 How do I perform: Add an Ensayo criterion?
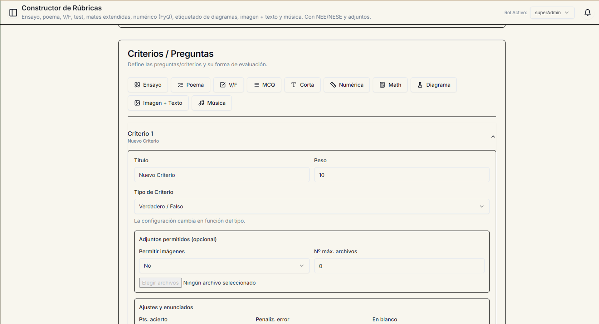coord(148,85)
